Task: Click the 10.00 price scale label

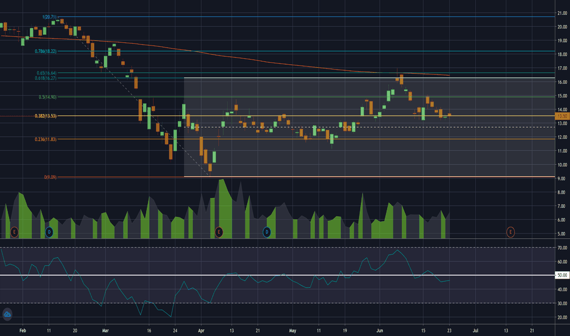Action: coord(563,165)
